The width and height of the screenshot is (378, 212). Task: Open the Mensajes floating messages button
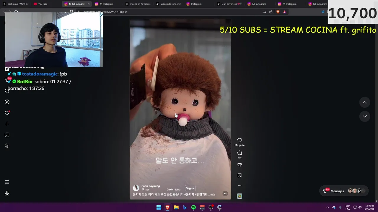(344, 191)
